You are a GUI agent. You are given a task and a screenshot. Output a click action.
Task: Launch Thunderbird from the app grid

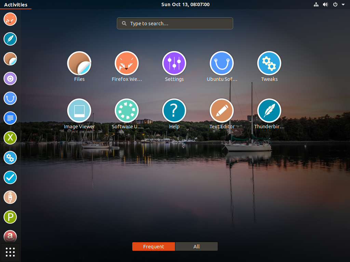click(x=269, y=114)
